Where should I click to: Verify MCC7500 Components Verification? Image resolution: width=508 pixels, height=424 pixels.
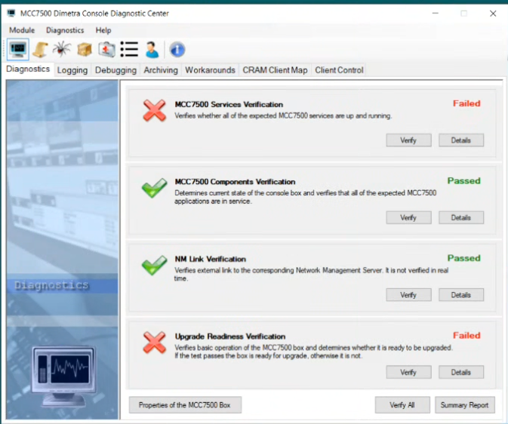click(x=408, y=218)
